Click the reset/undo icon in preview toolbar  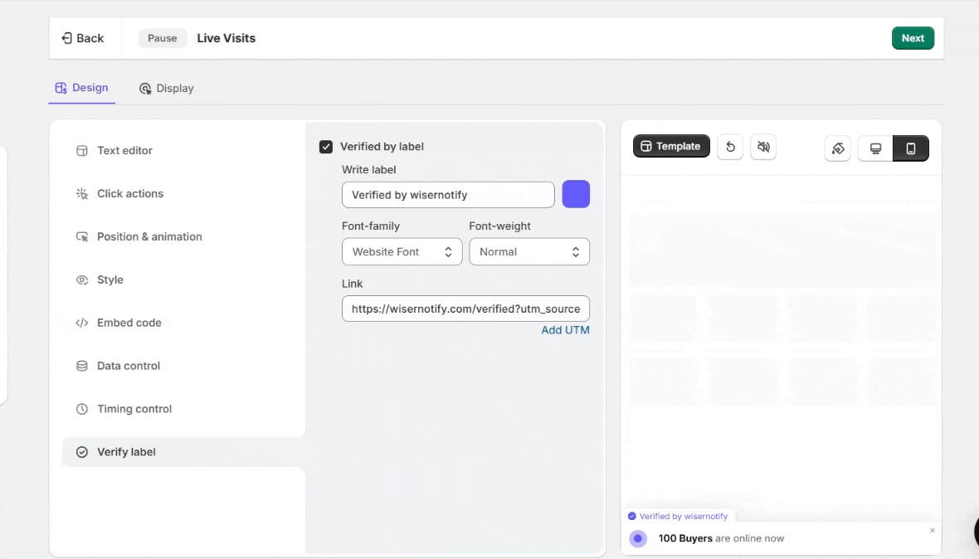(x=730, y=147)
